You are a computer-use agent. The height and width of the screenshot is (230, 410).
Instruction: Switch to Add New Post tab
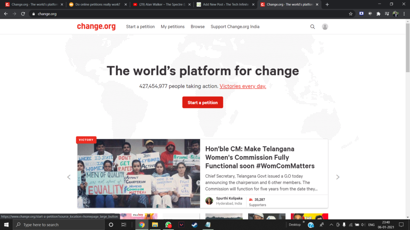point(225,4)
